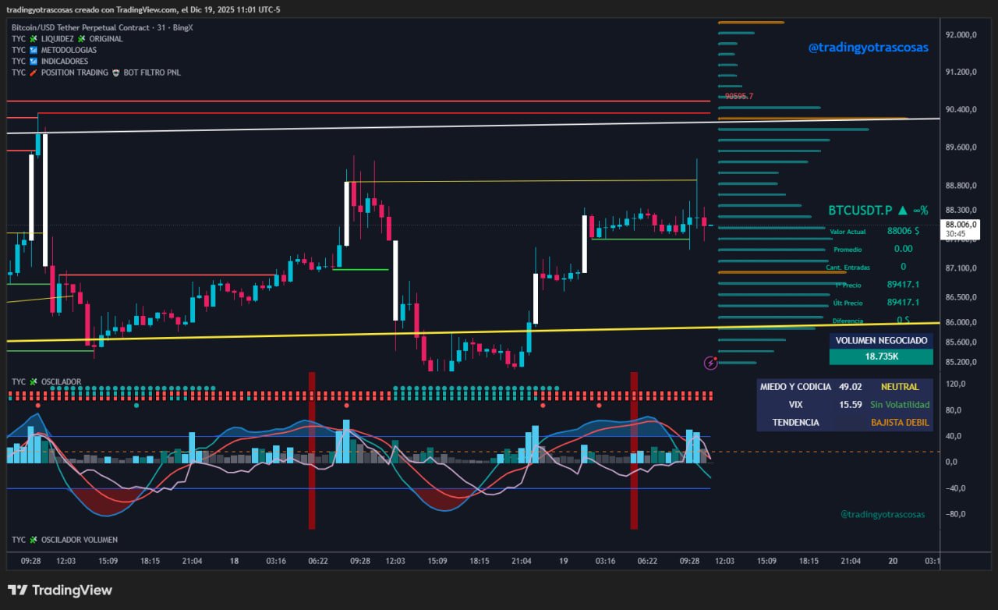Viewport: 998px width, 610px height.
Task: Click the Promedio value 0.00
Action: click(903, 249)
